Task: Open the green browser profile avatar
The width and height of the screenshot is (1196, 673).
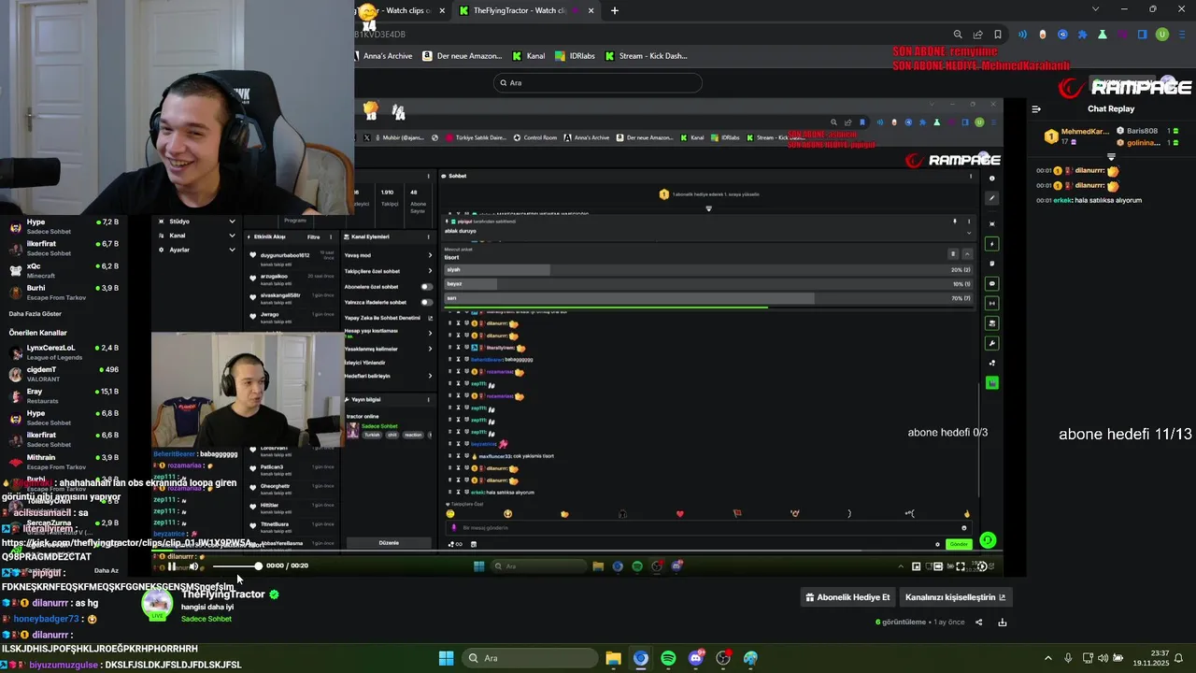Action: 1162,35
